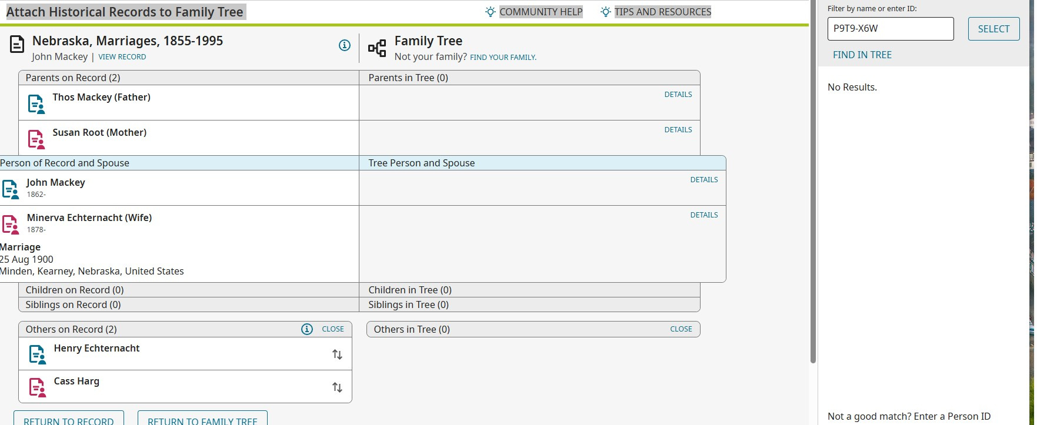Open DETAILS for the Minerva wife tree row
The height and width of the screenshot is (425, 1037).
pyautogui.click(x=704, y=215)
